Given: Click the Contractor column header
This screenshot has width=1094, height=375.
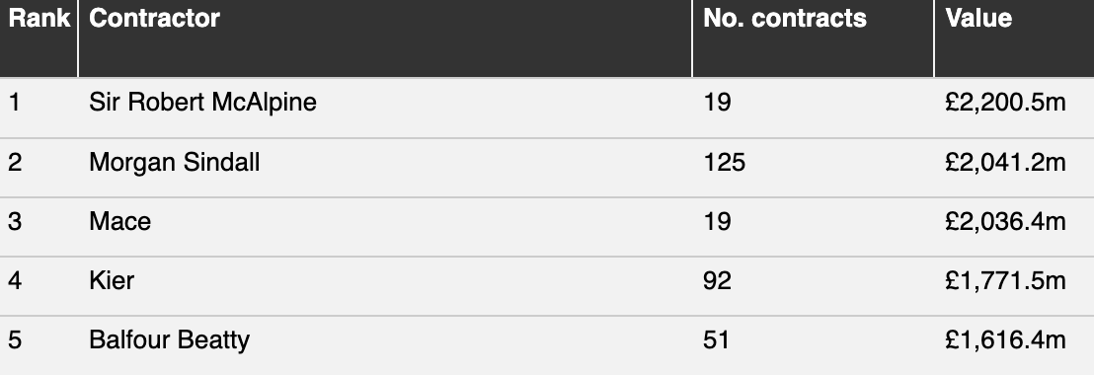Looking at the screenshot, I should tap(154, 18).
